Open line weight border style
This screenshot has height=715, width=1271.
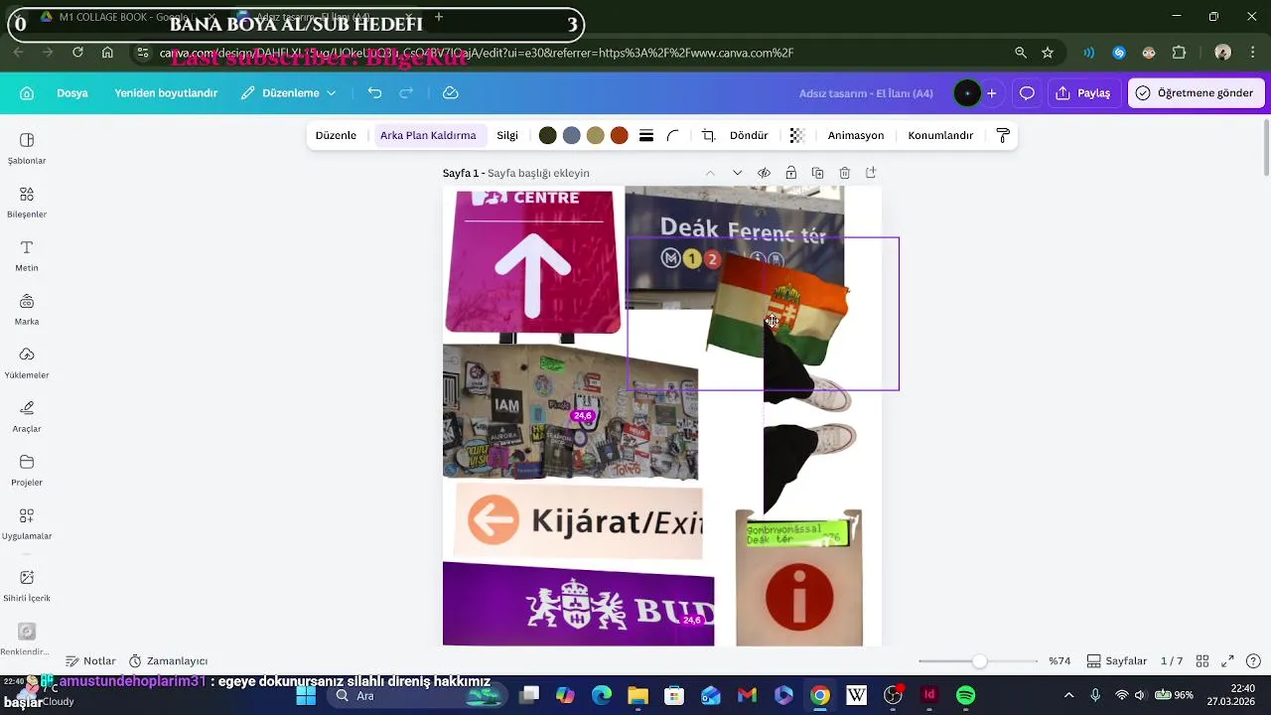click(645, 135)
